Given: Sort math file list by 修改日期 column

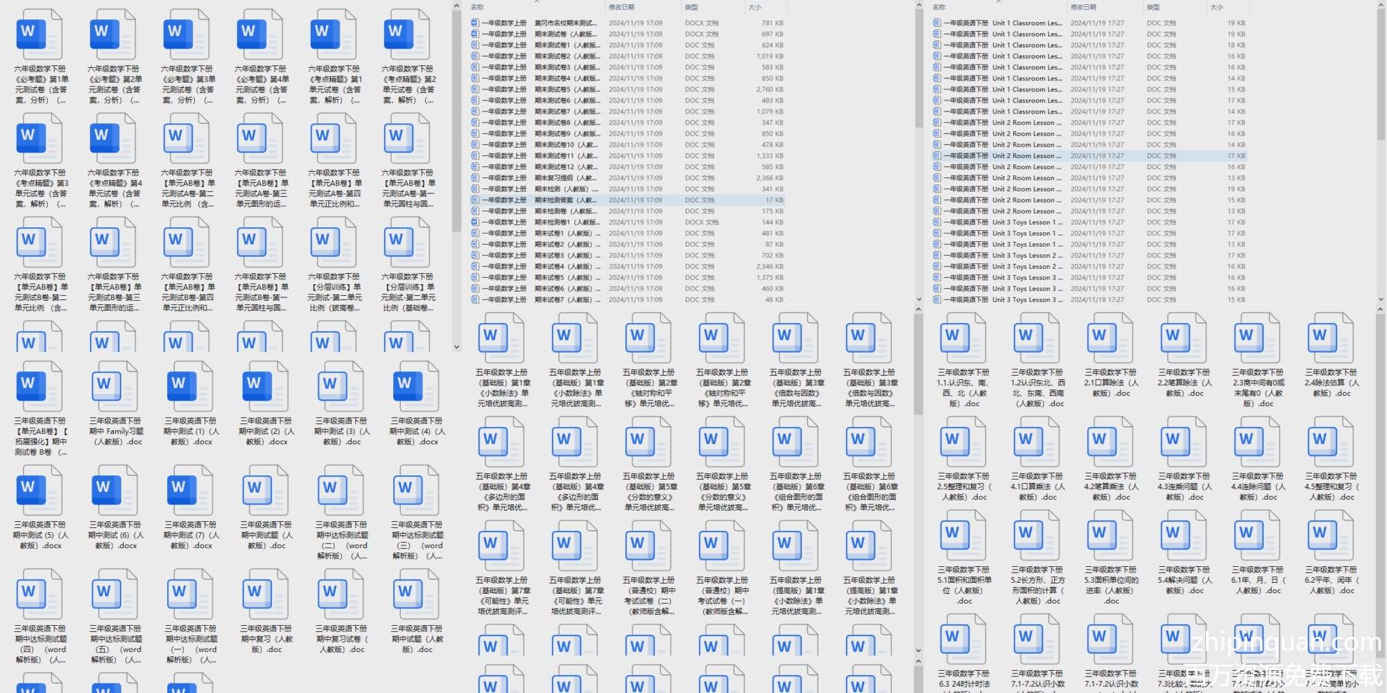Looking at the screenshot, I should click(x=621, y=7).
